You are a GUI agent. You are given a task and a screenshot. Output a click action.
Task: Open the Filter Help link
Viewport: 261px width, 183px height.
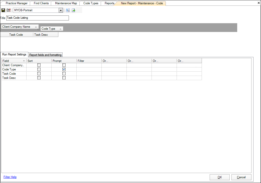pos(10,177)
